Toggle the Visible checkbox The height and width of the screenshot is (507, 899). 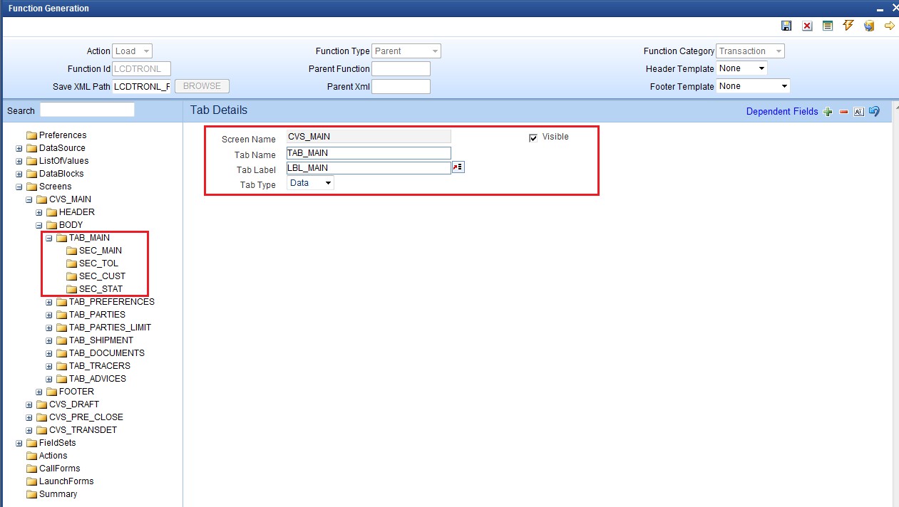tap(533, 137)
